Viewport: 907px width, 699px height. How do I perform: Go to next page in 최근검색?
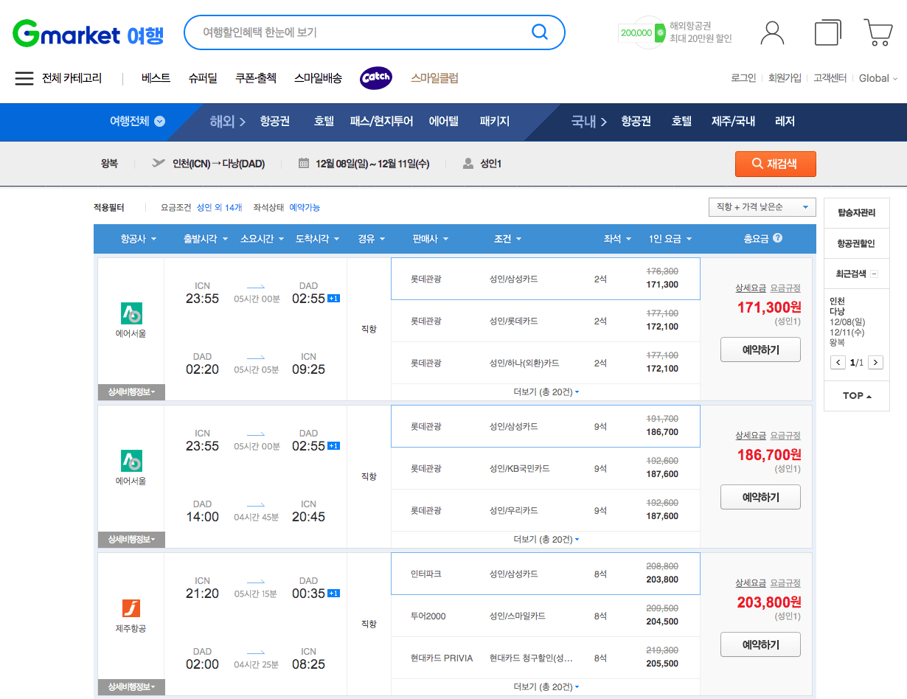[x=875, y=362]
